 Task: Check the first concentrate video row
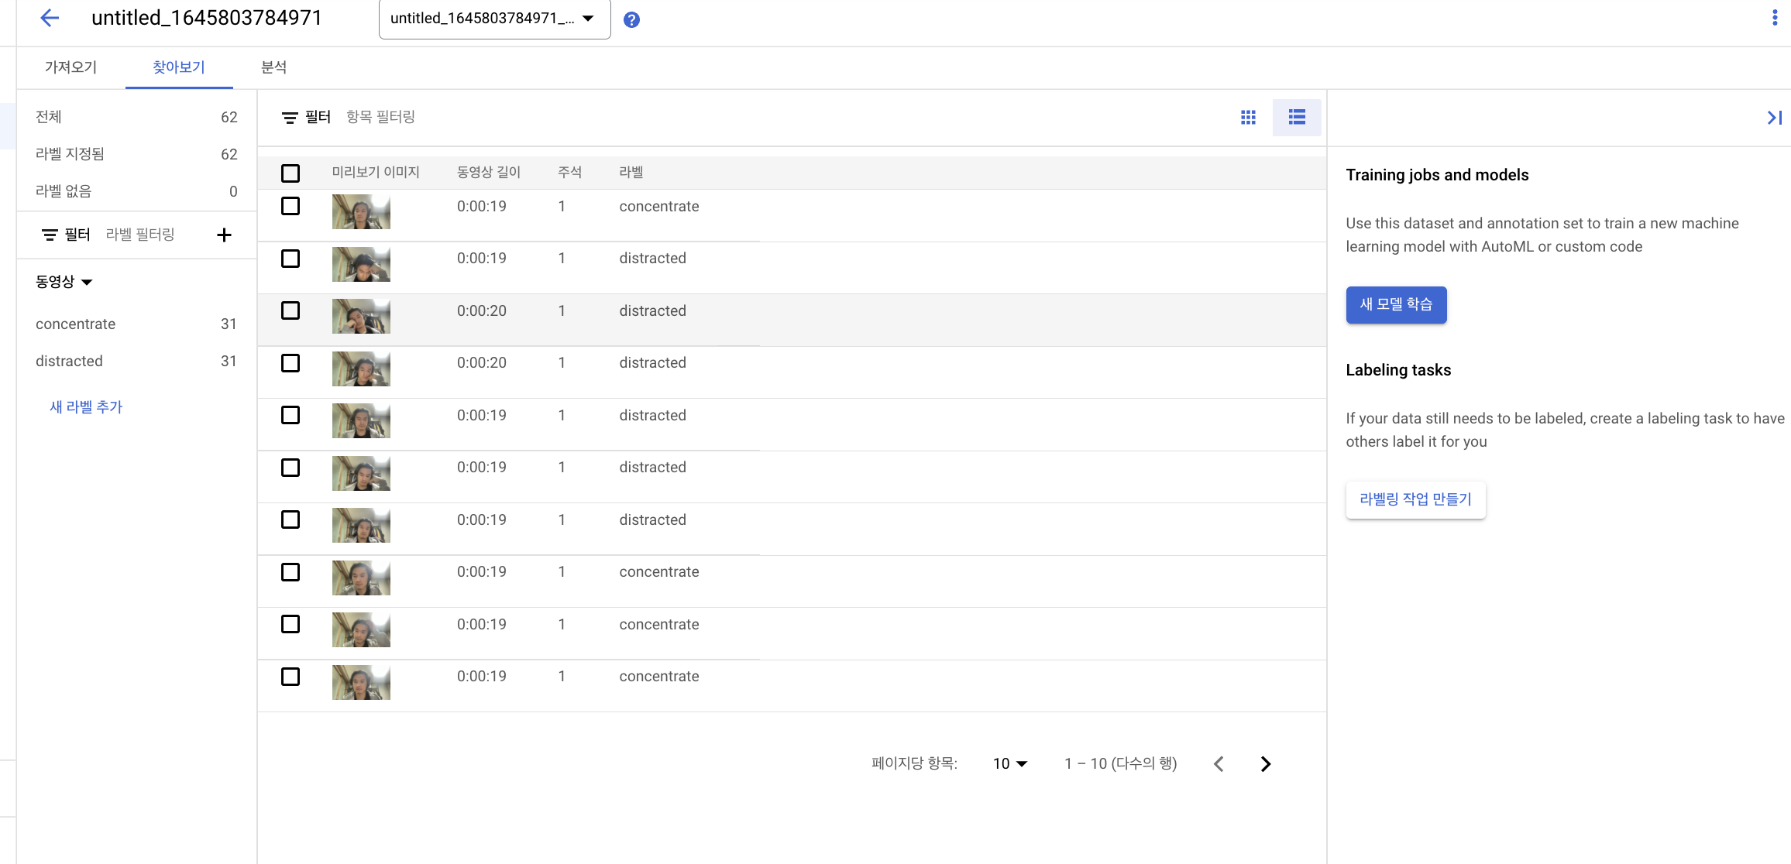[x=290, y=206]
